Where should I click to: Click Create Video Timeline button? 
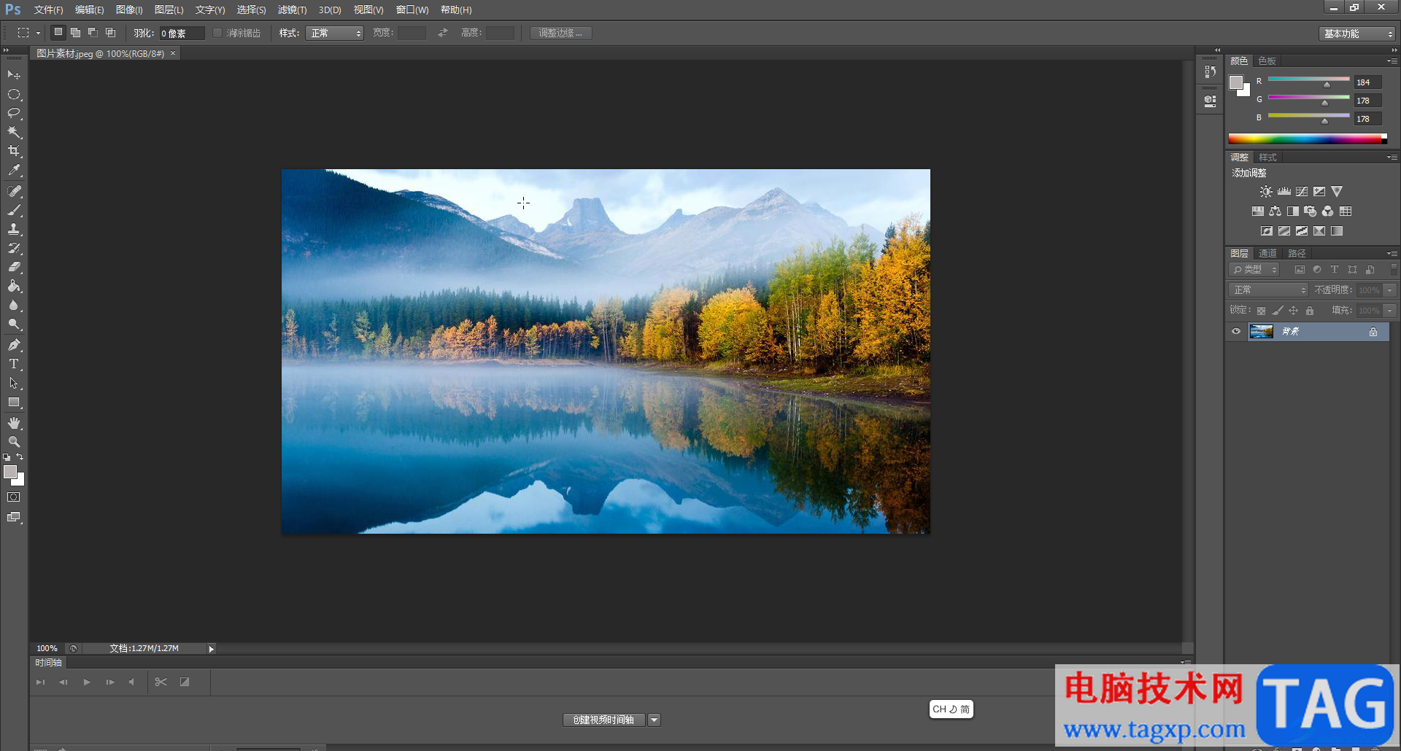(x=603, y=720)
